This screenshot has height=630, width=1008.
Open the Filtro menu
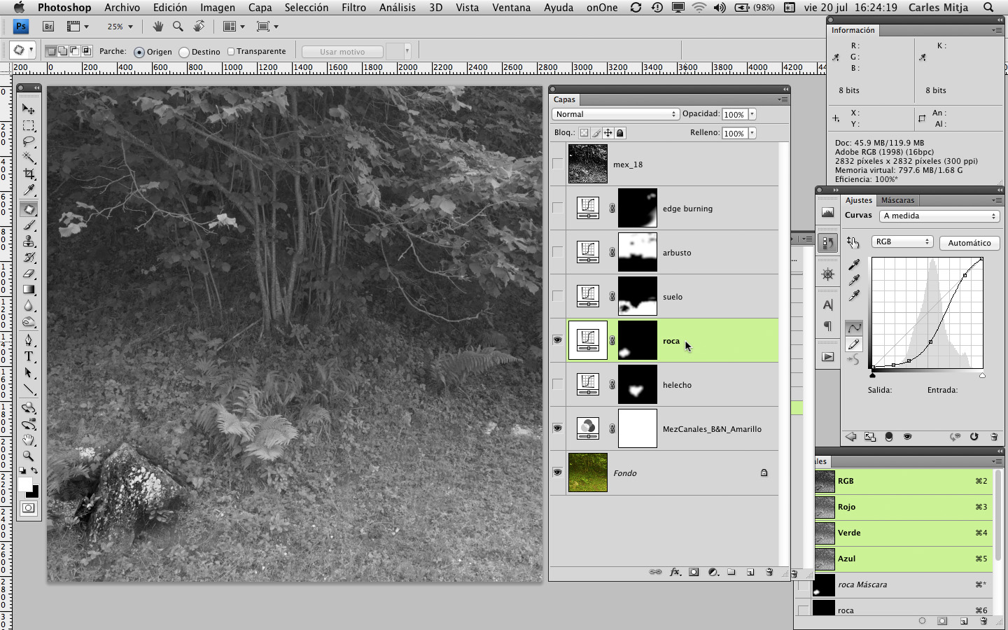[x=353, y=8]
